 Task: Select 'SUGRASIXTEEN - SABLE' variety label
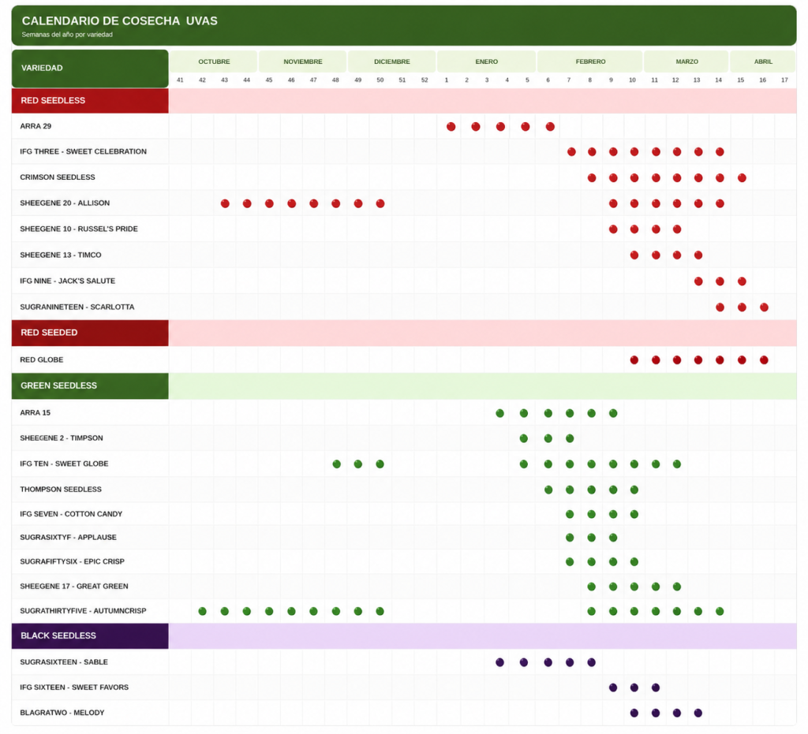coord(64,662)
